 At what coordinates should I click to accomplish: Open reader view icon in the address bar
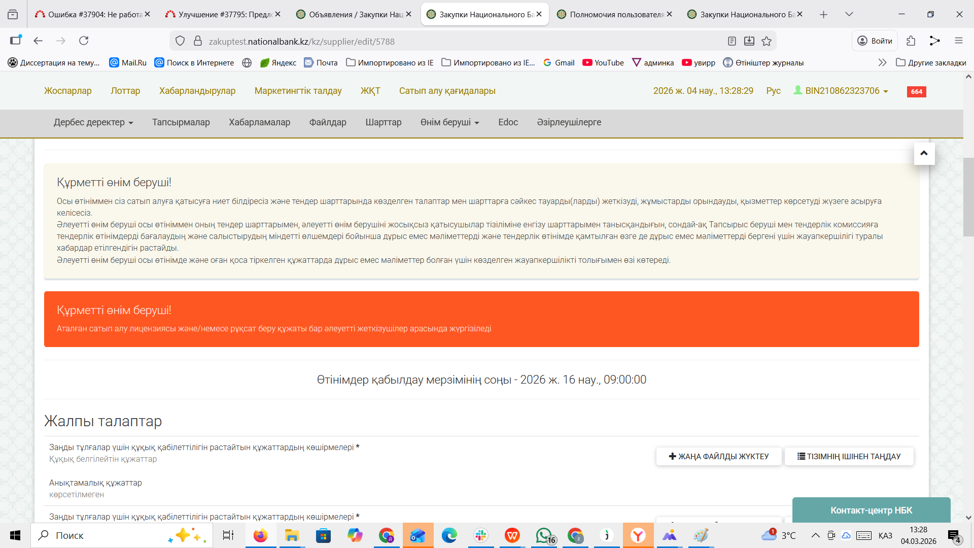tap(732, 41)
